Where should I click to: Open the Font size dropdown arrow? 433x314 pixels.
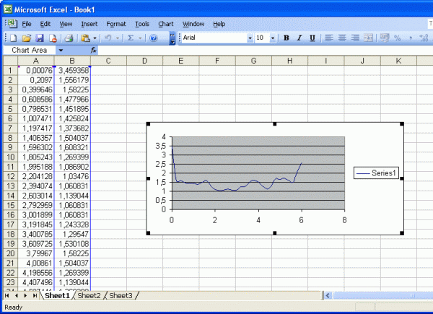(273, 38)
